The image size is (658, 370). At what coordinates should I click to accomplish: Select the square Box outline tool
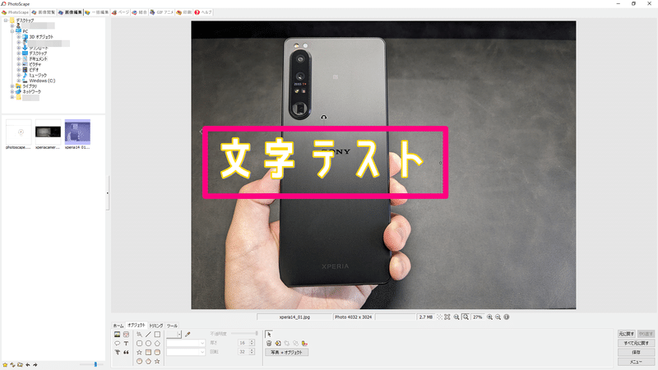click(157, 335)
